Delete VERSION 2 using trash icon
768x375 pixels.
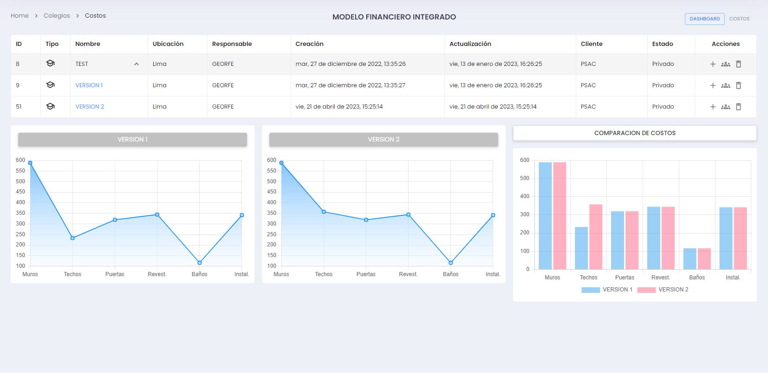point(738,107)
